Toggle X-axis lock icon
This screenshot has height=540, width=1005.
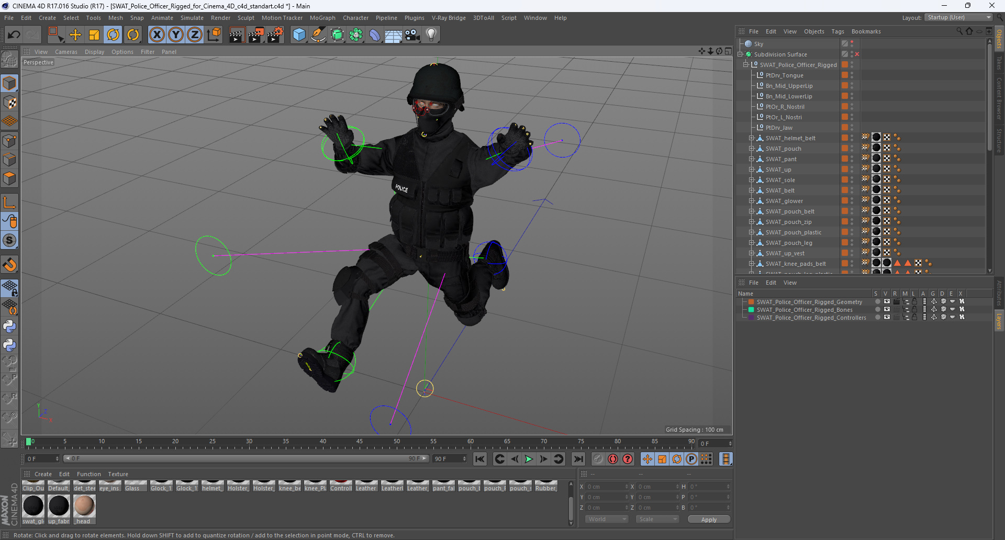[157, 35]
